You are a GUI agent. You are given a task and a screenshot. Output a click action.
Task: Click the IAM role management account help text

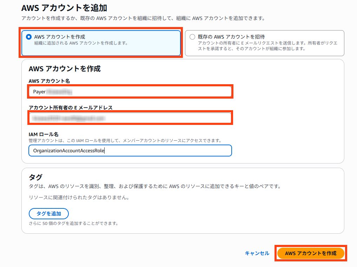[125, 141]
